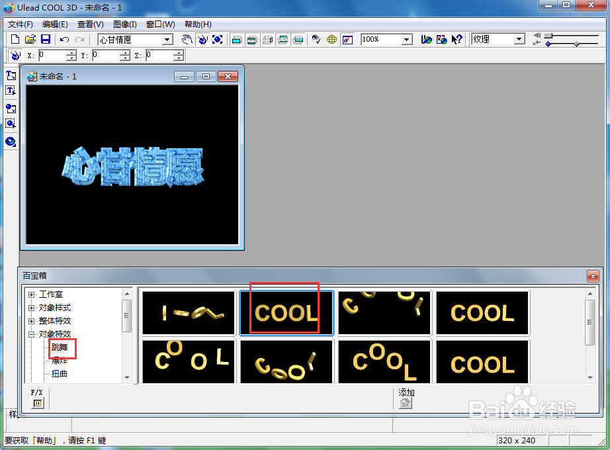The width and height of the screenshot is (610, 450).
Task: Click the X value spinner arrows
Action: (x=71, y=56)
